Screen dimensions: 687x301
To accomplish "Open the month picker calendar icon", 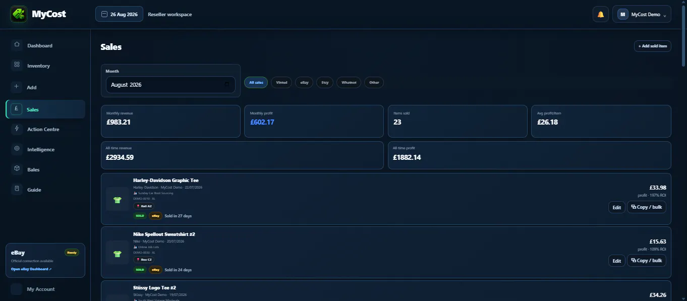I will coord(227,85).
